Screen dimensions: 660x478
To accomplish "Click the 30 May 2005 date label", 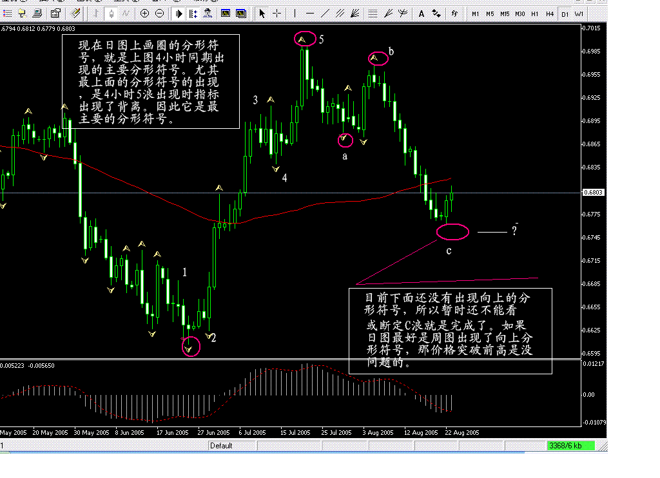I will [92, 432].
